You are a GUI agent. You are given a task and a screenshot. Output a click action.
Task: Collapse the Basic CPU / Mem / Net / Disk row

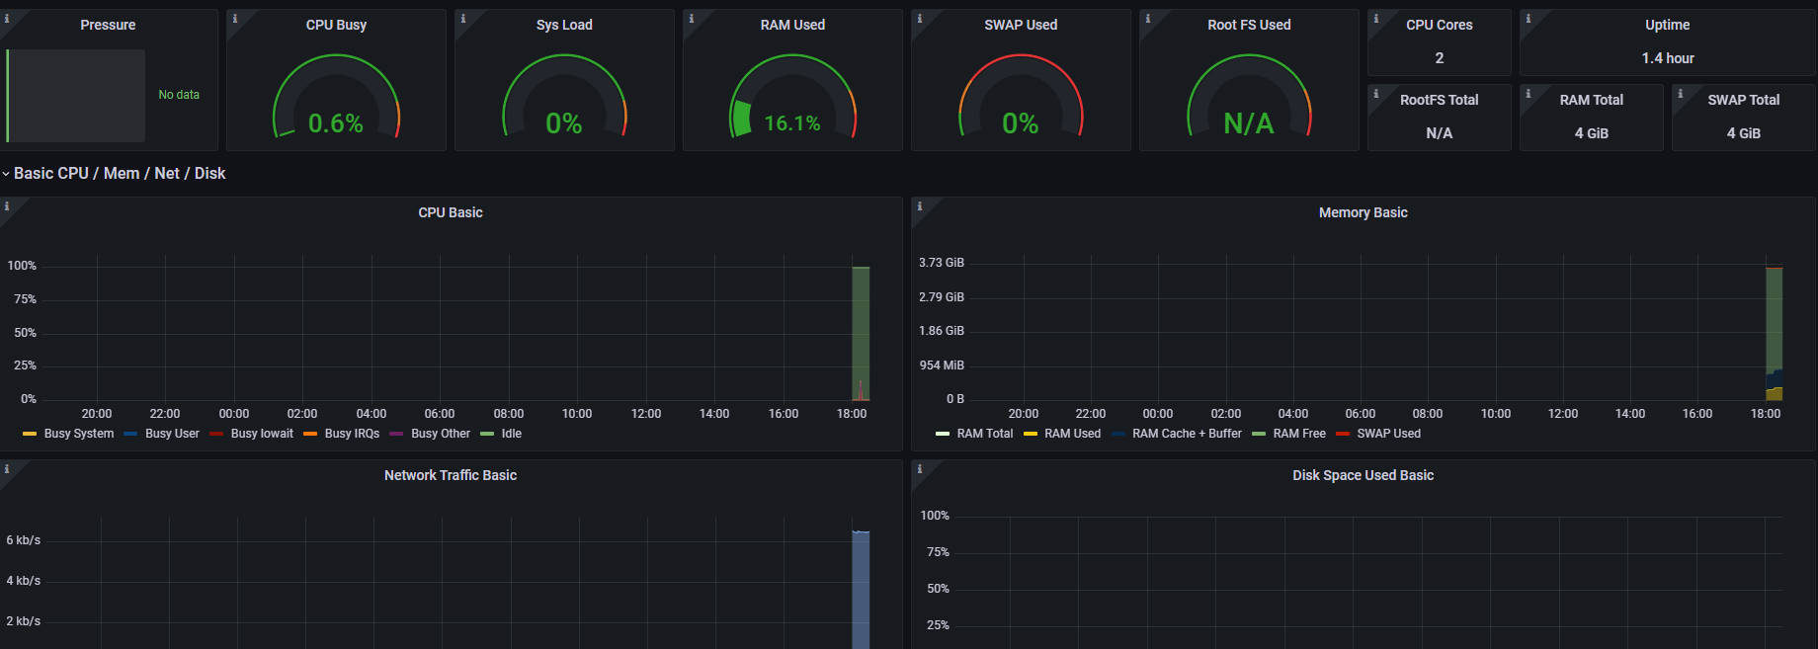pyautogui.click(x=119, y=173)
